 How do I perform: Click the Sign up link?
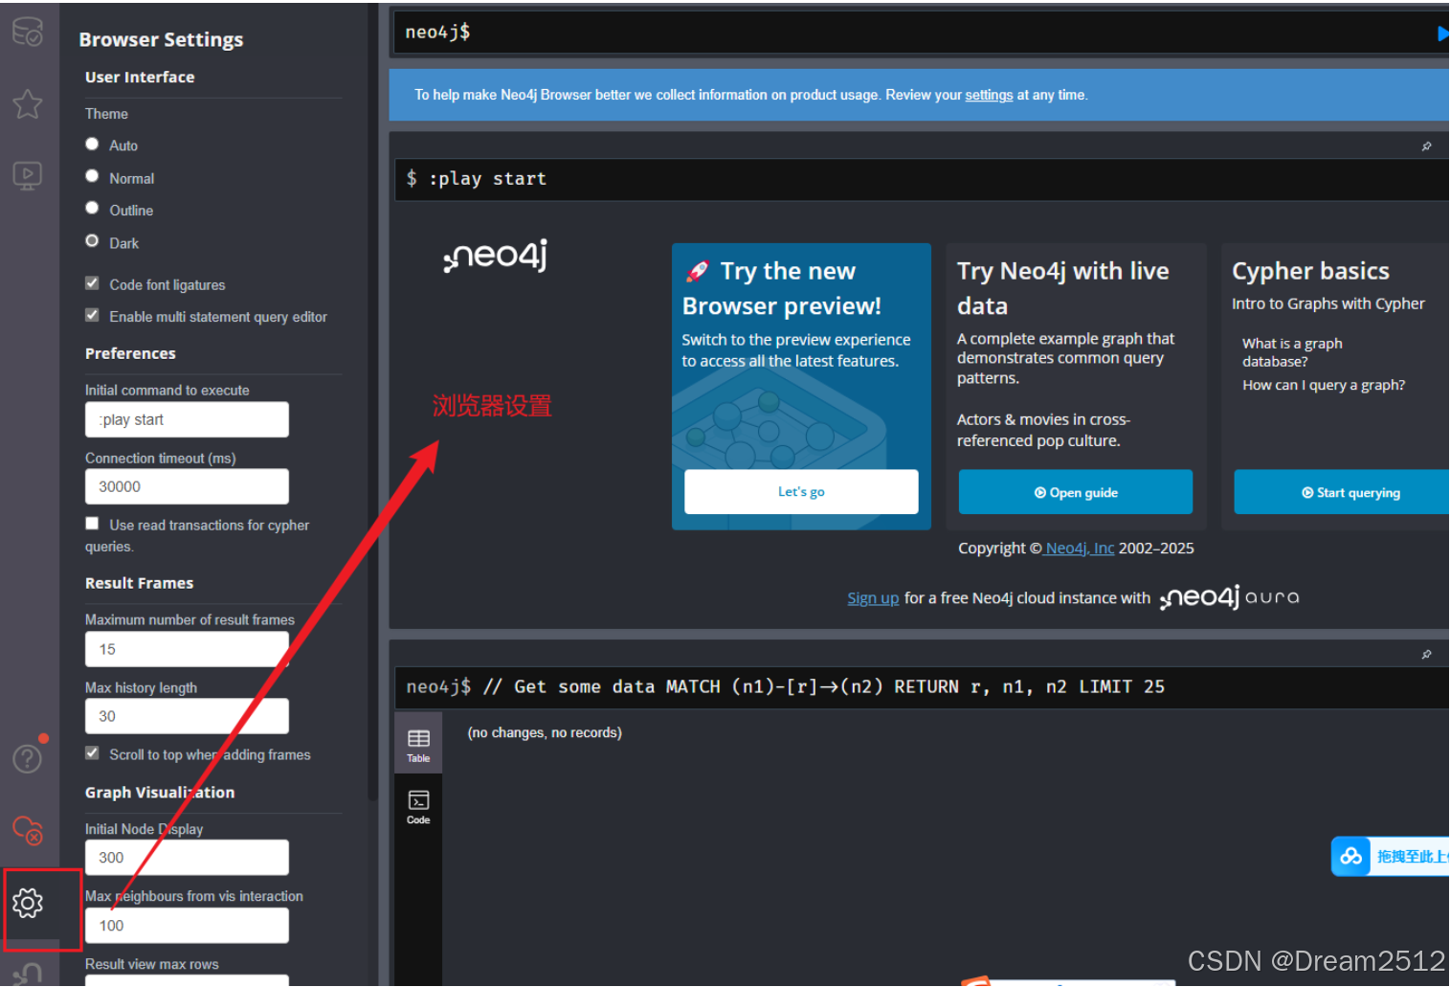coord(873,598)
